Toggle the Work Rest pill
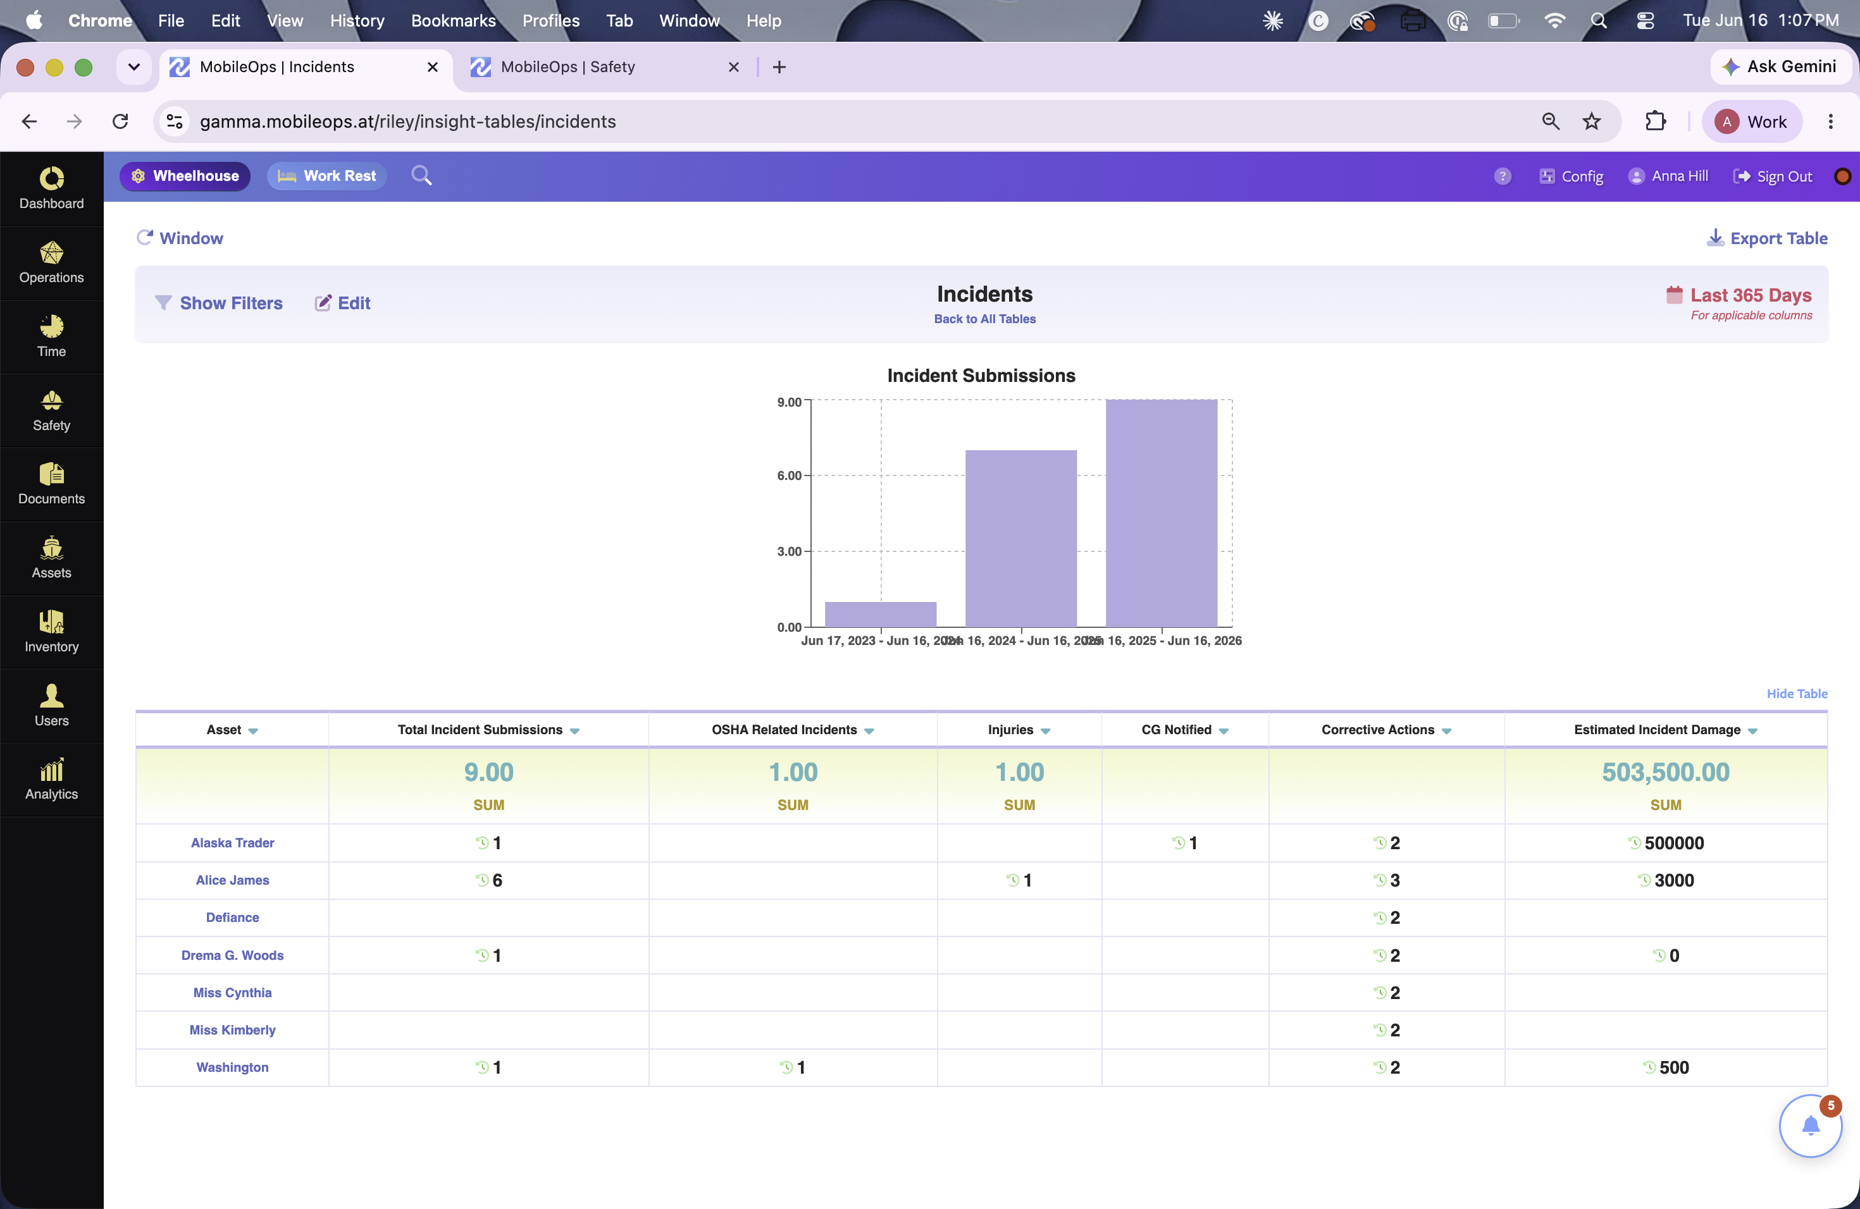 328,176
